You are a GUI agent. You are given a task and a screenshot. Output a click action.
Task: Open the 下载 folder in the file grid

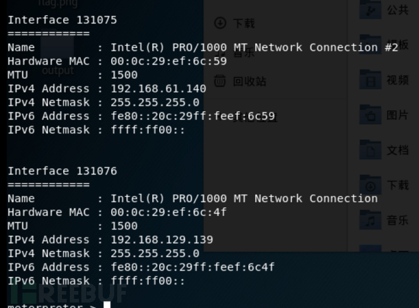coord(370,185)
